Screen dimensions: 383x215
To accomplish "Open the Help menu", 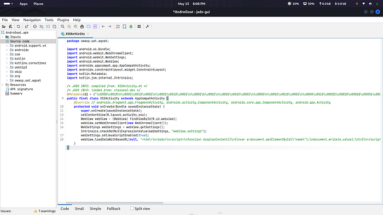I will 77,20.
